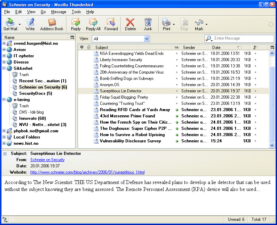Open Mark dropdown arrow

pyautogui.click(x=206, y=24)
